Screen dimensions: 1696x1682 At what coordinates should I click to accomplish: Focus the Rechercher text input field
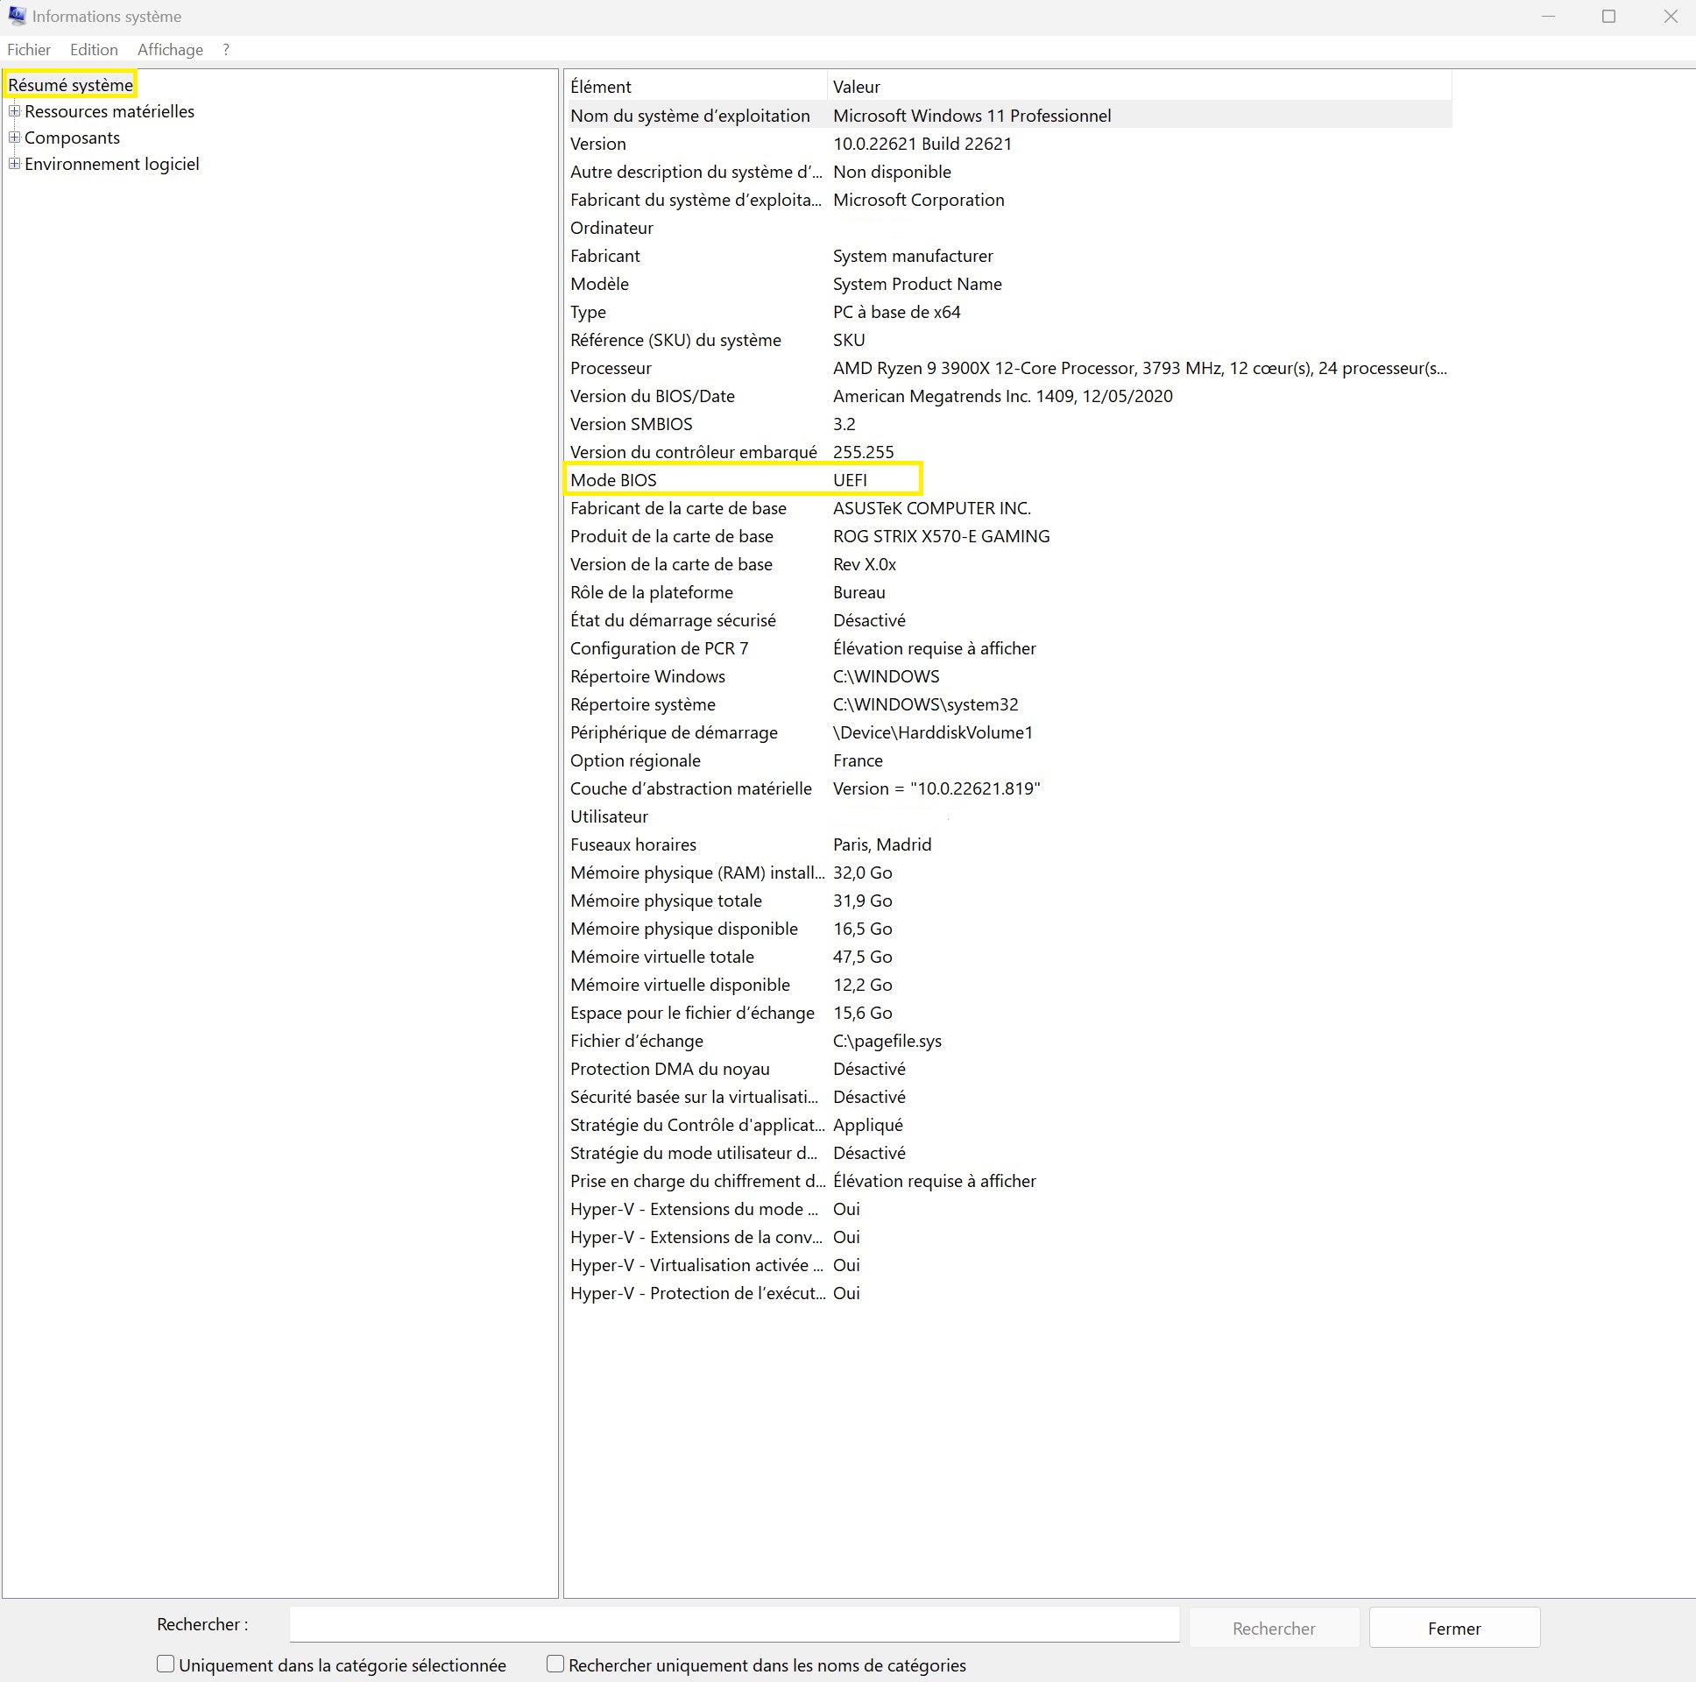[x=734, y=1625]
